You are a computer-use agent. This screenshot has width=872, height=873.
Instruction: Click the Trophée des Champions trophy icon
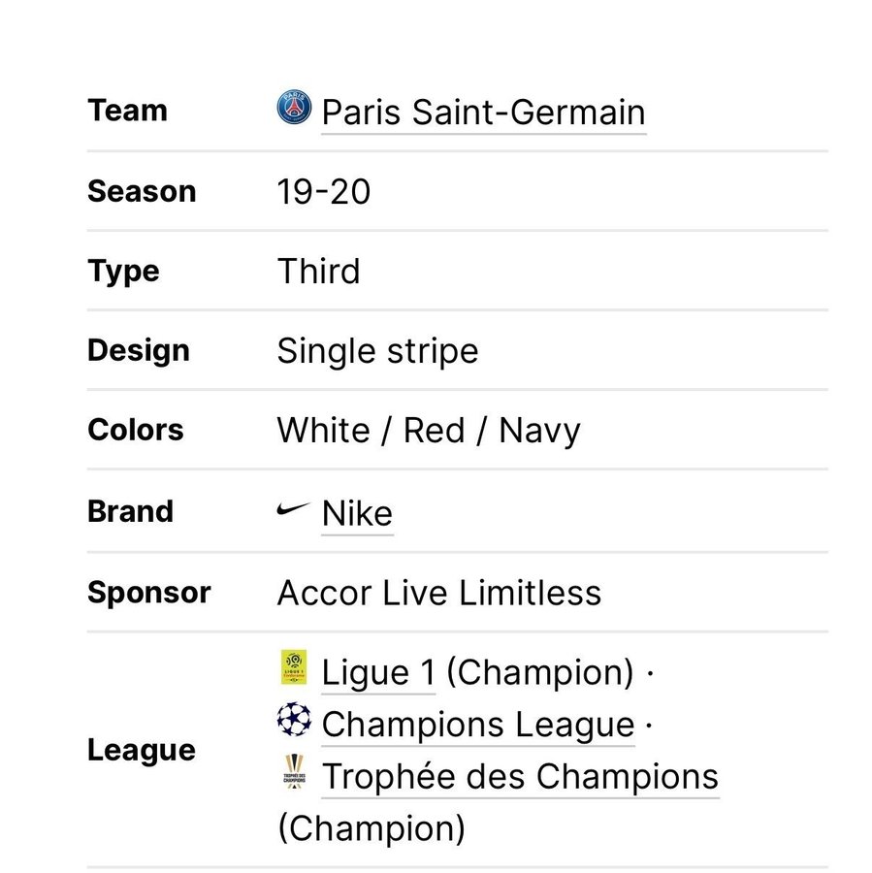(x=293, y=773)
